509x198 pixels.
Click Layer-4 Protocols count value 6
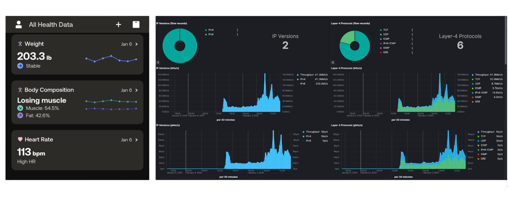pyautogui.click(x=460, y=45)
